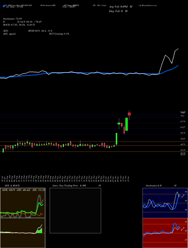The height and width of the screenshot is (248, 188).
Task: Select the 'Day Vol: 0 M' text
Action: pos(118,11)
